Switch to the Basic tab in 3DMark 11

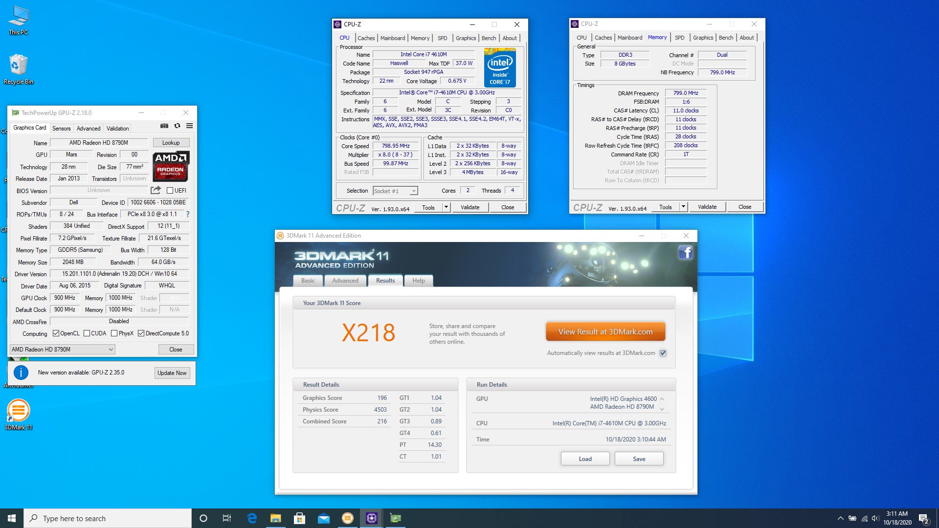tap(308, 281)
